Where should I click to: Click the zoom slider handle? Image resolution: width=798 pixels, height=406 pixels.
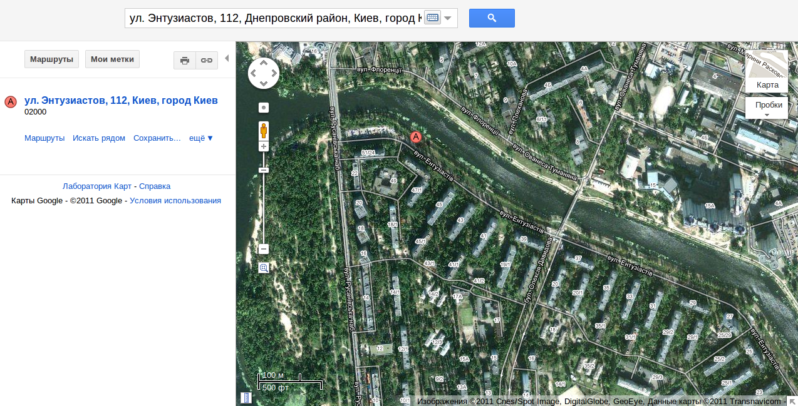264,170
